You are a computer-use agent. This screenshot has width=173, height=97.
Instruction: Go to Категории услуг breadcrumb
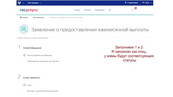pos(38,18)
